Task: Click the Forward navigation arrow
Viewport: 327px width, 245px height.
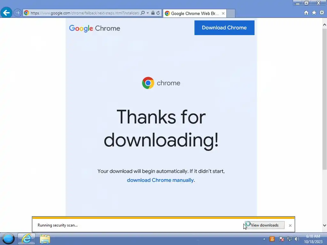Action: pos(18,13)
